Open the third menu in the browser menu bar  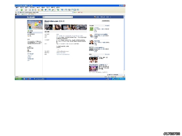tap(26, 7)
